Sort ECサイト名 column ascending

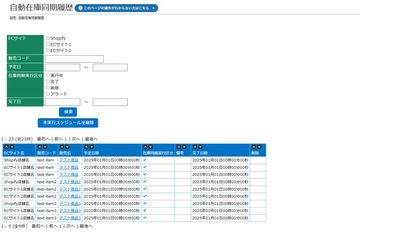point(7,147)
